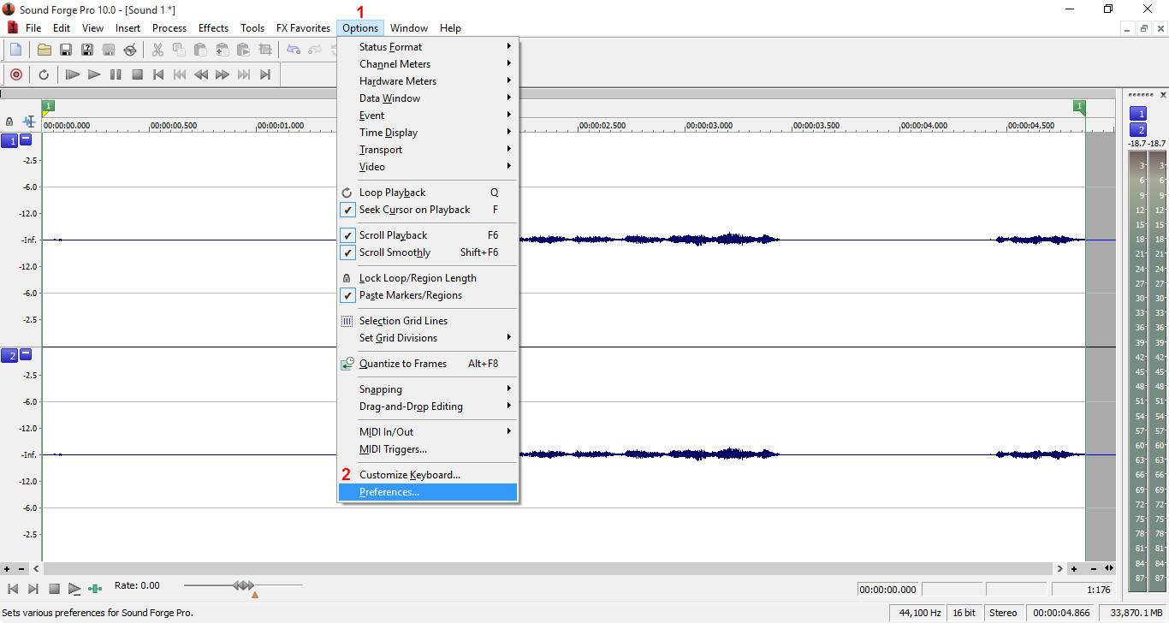This screenshot has width=1169, height=623.
Task: Expand the Data Window submenu
Action: coord(428,98)
